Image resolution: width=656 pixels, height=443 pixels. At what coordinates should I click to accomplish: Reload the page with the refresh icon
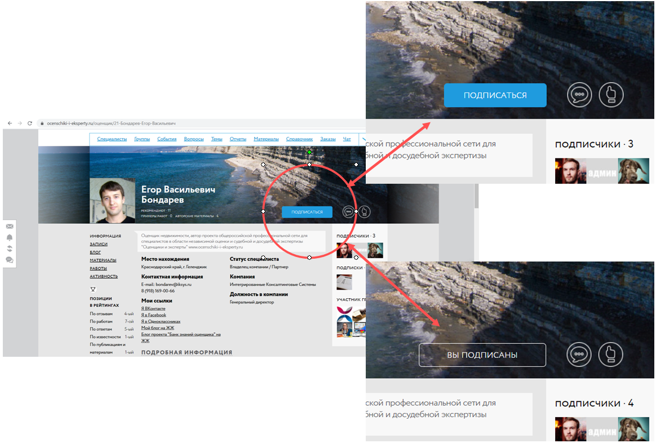tap(30, 123)
